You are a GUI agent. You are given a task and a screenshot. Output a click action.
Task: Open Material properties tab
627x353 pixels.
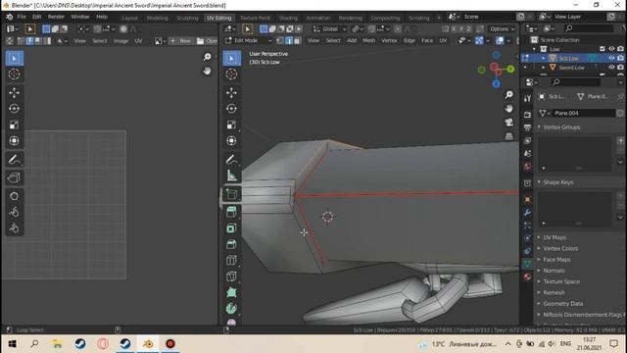point(527,277)
